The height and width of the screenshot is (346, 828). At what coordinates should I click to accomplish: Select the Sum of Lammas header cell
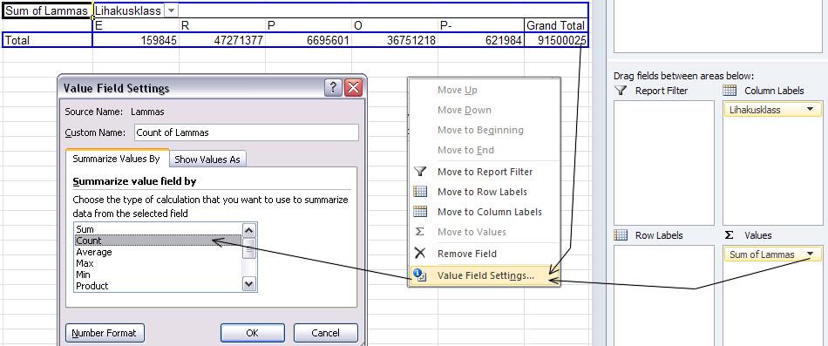coord(48,10)
